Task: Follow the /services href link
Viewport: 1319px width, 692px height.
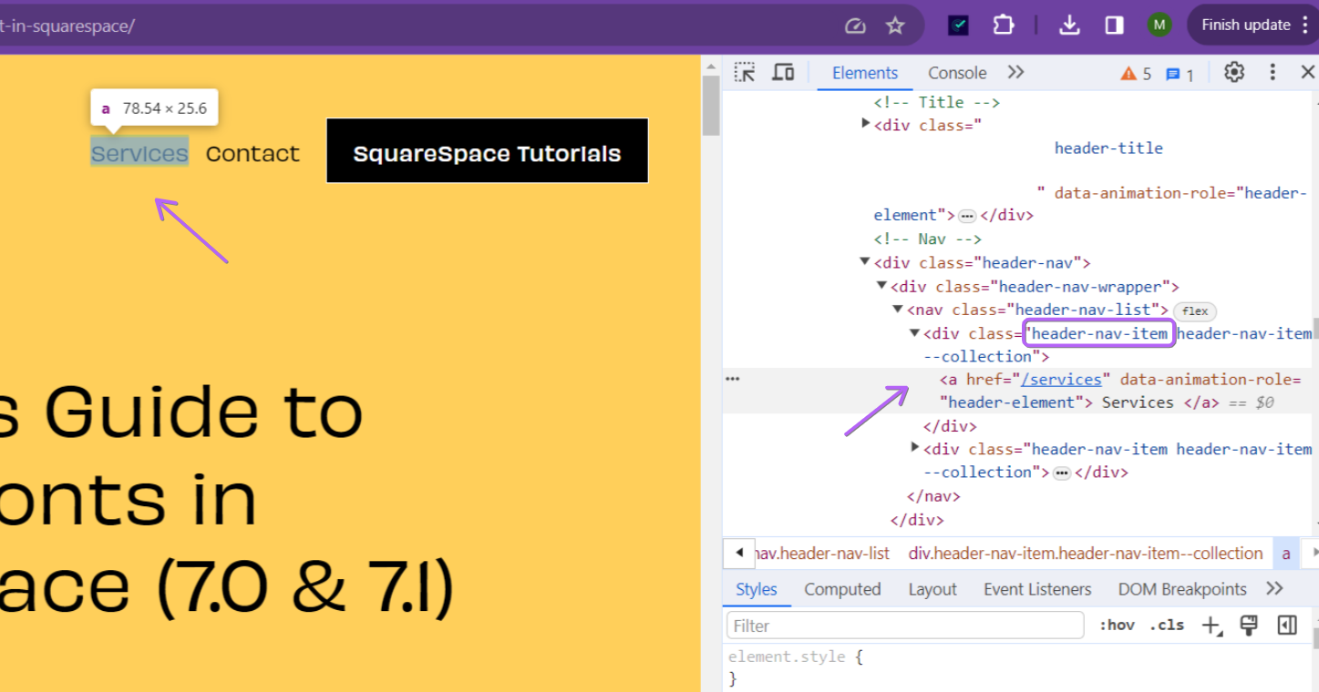Action: (x=1061, y=380)
